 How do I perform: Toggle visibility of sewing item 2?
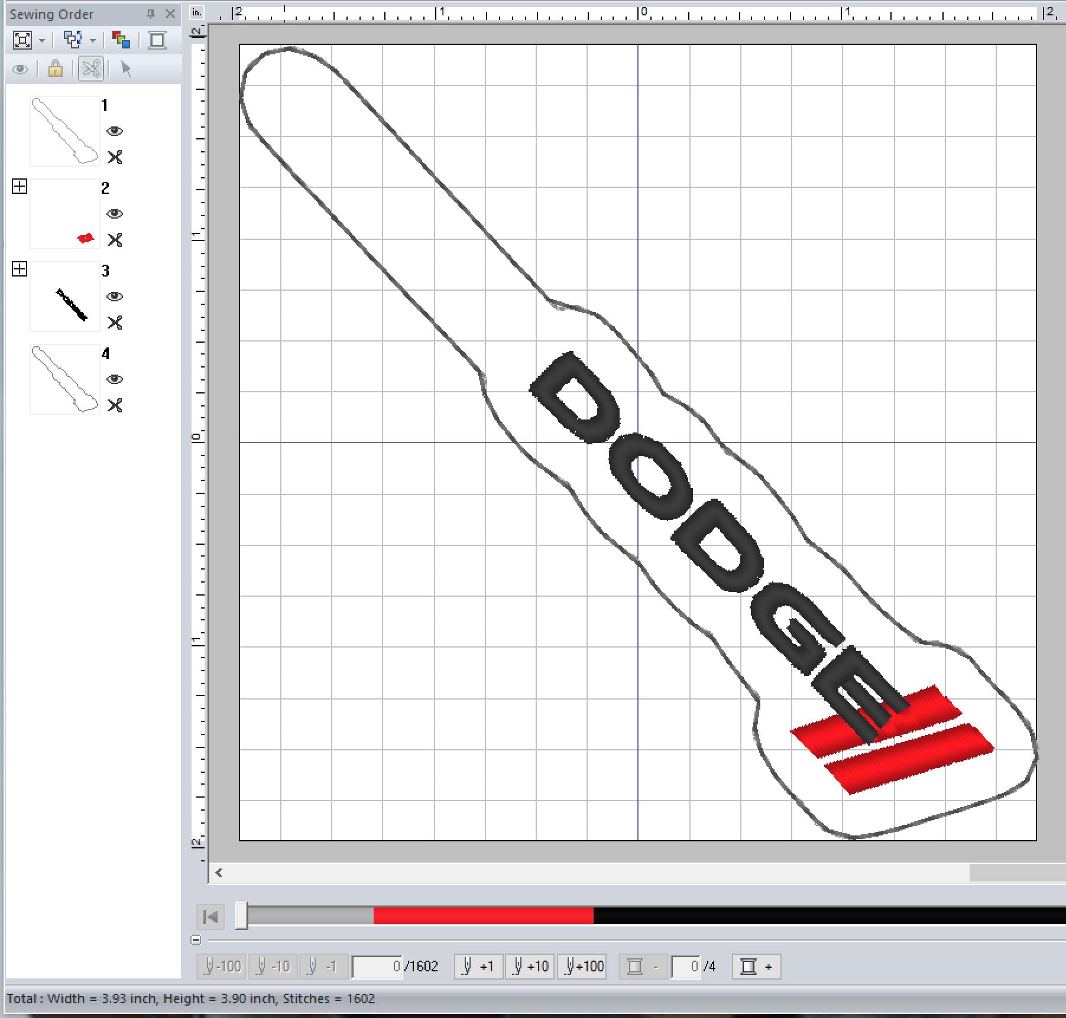pos(115,214)
